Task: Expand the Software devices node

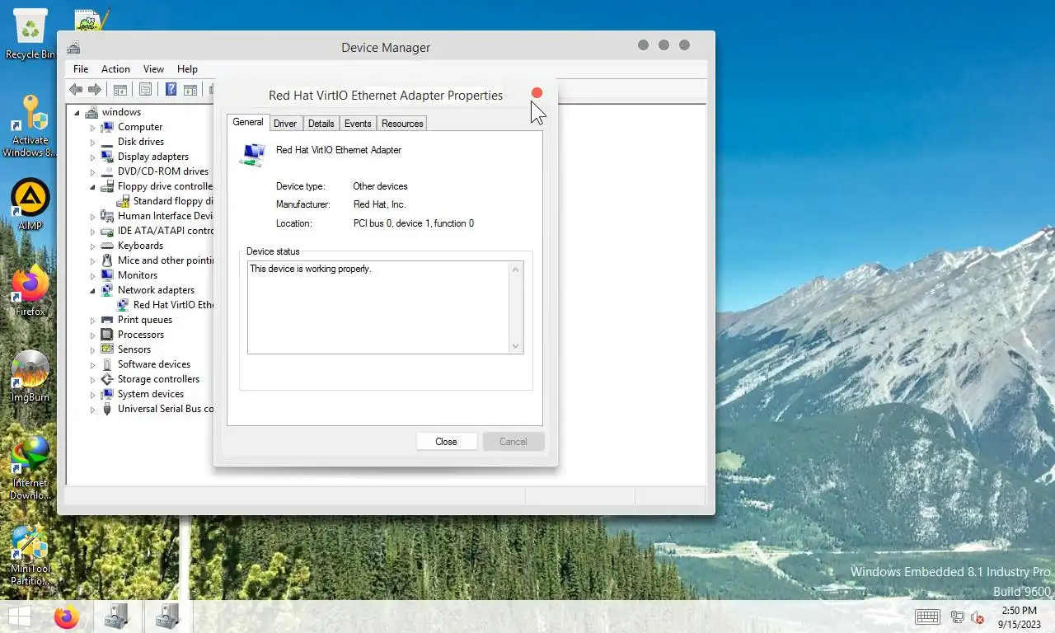Action: [92, 365]
